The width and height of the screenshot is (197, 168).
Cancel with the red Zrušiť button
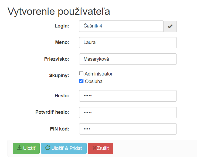101,148
